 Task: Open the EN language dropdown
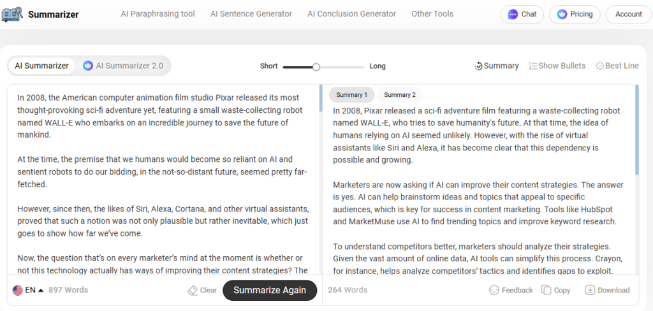point(28,290)
